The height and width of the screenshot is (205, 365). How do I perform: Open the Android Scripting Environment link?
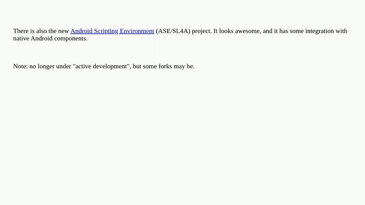click(112, 31)
